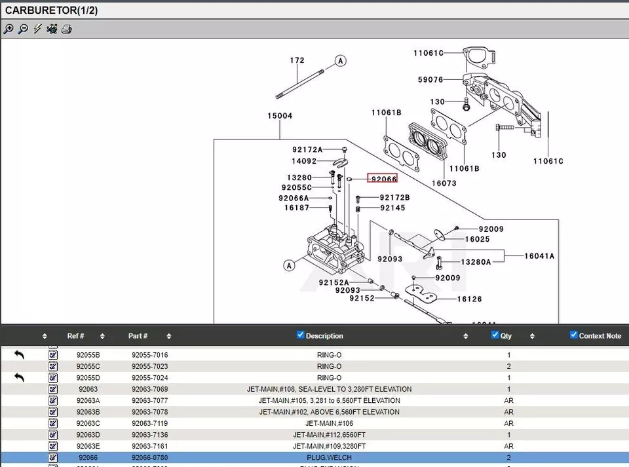The width and height of the screenshot is (629, 467).
Task: Click the zoom in magnifier icon
Action: click(x=9, y=29)
